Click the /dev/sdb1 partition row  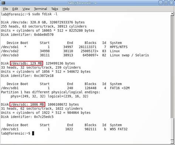(x=65, y=88)
